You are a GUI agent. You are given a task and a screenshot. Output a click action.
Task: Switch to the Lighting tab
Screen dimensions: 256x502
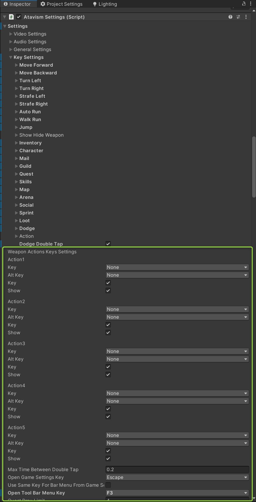(105, 4)
